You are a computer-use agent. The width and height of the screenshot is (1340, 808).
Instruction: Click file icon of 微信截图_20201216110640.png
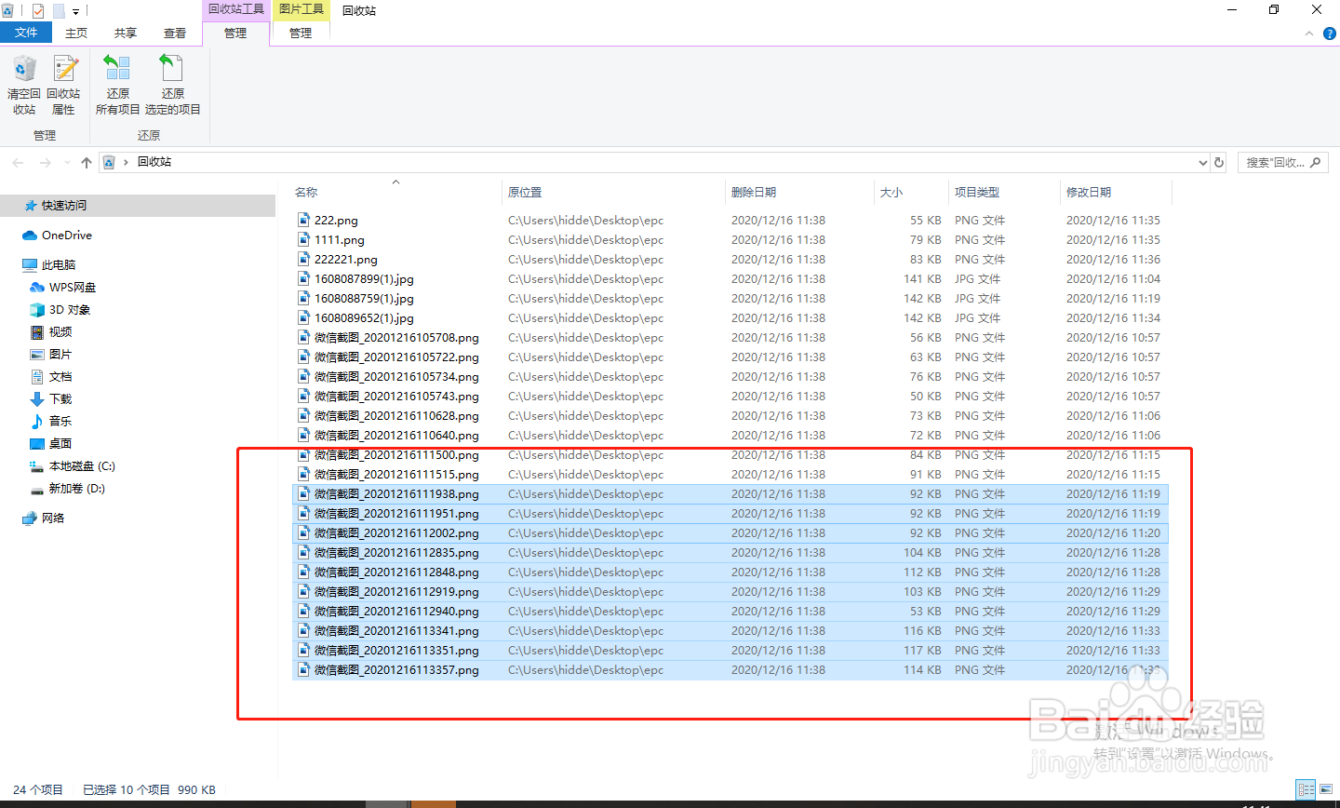[x=303, y=436]
